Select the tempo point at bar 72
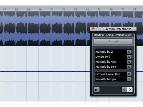Viewport: 143px width, 107px height. click(62, 71)
